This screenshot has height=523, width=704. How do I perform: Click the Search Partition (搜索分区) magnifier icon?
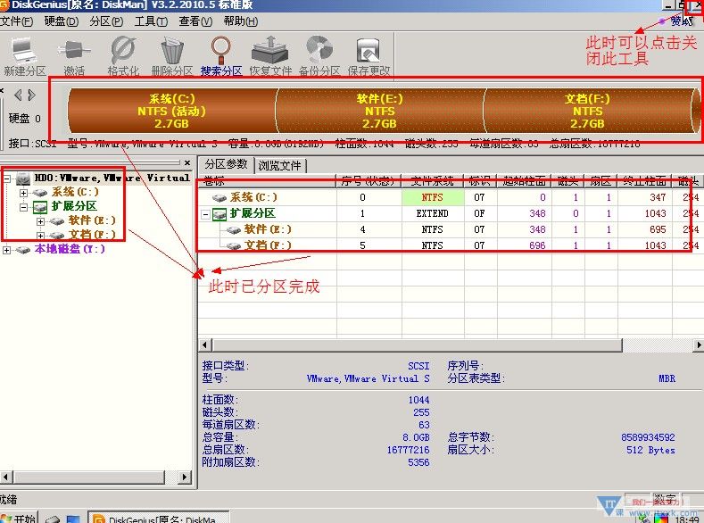(x=221, y=50)
